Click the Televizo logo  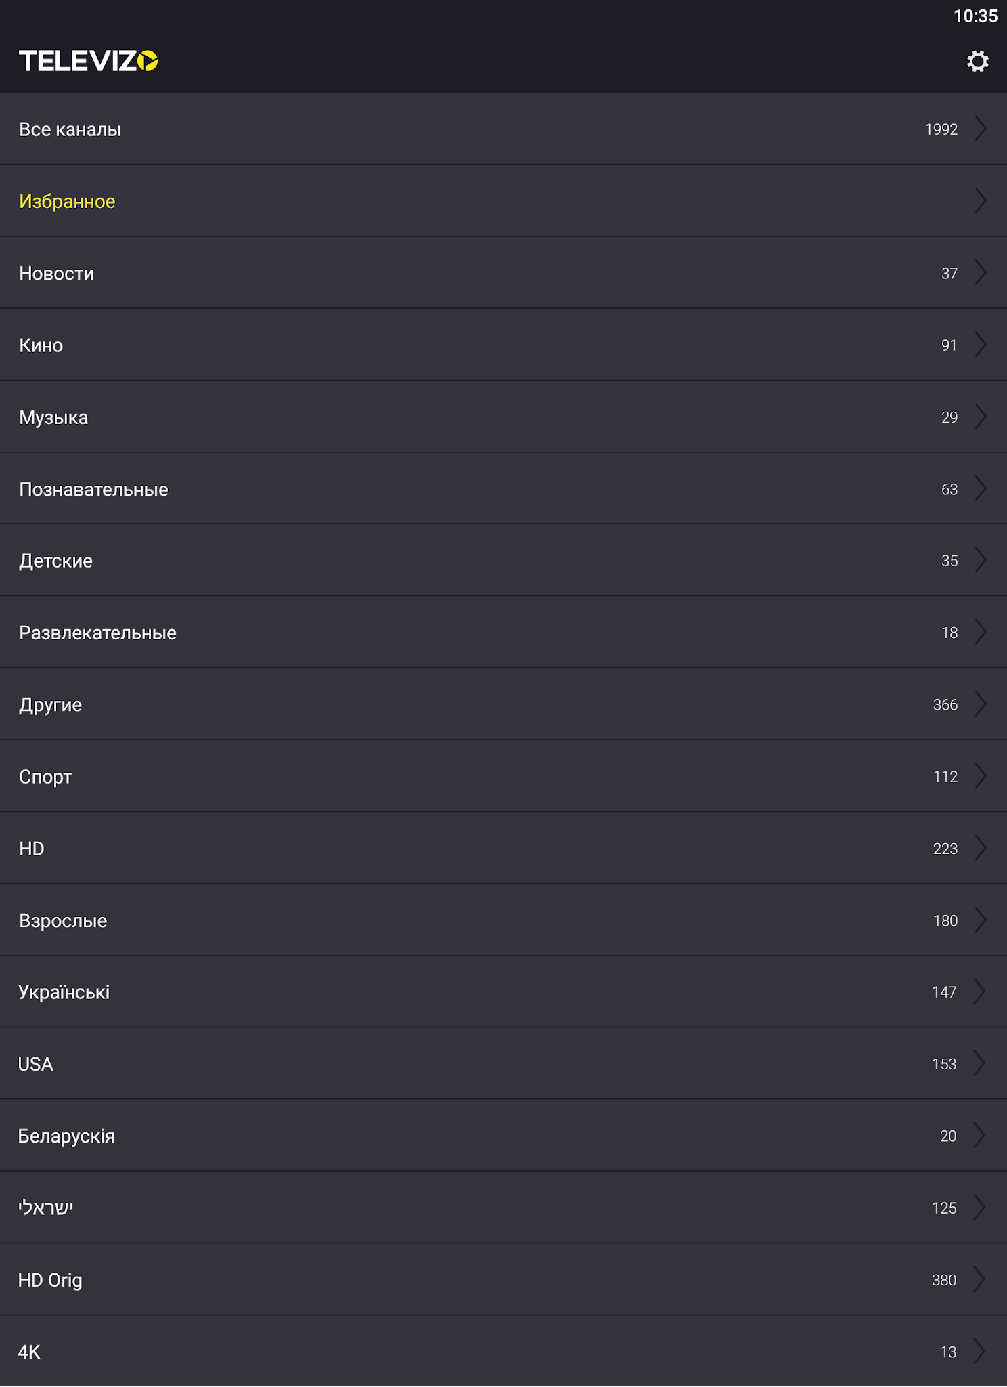point(88,63)
